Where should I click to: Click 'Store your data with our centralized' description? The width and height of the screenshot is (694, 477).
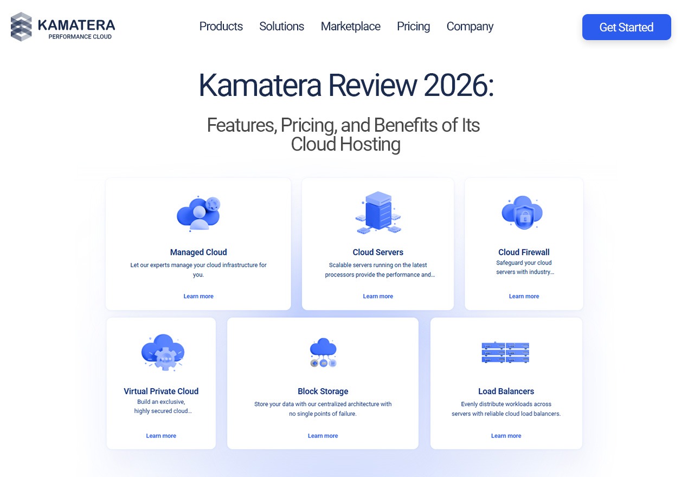[323, 409]
